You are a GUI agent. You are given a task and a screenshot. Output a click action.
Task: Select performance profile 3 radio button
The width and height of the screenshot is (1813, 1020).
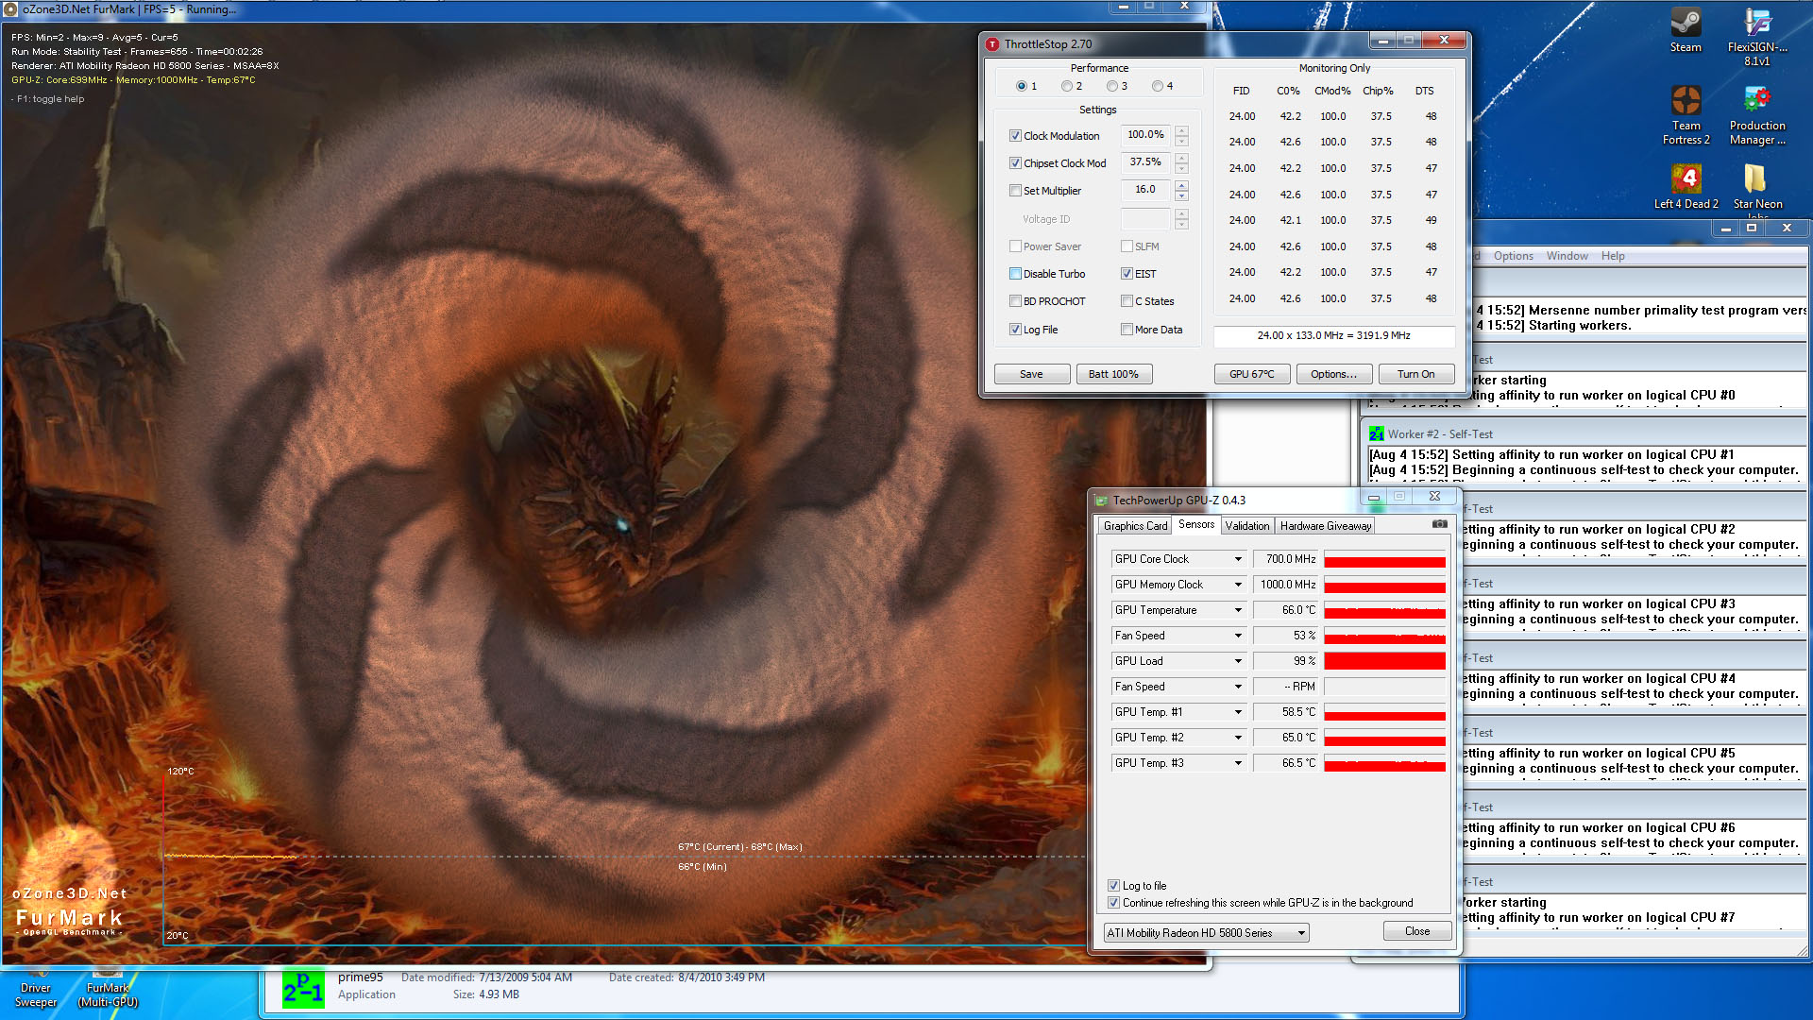point(1112,86)
